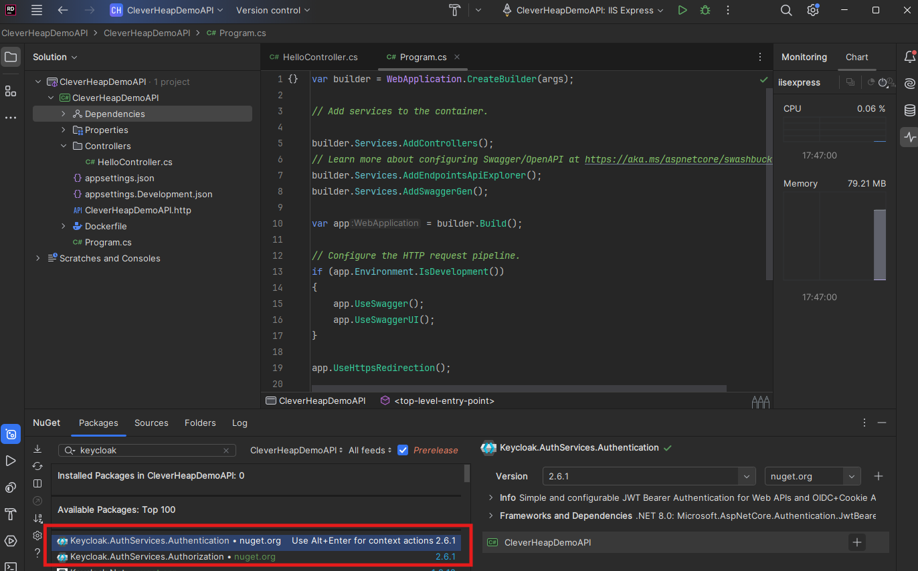Open the NuGet tool window icon in sidebar
The height and width of the screenshot is (571, 918).
pyautogui.click(x=11, y=435)
